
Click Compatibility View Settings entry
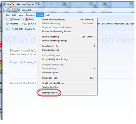[x=67, y=59]
